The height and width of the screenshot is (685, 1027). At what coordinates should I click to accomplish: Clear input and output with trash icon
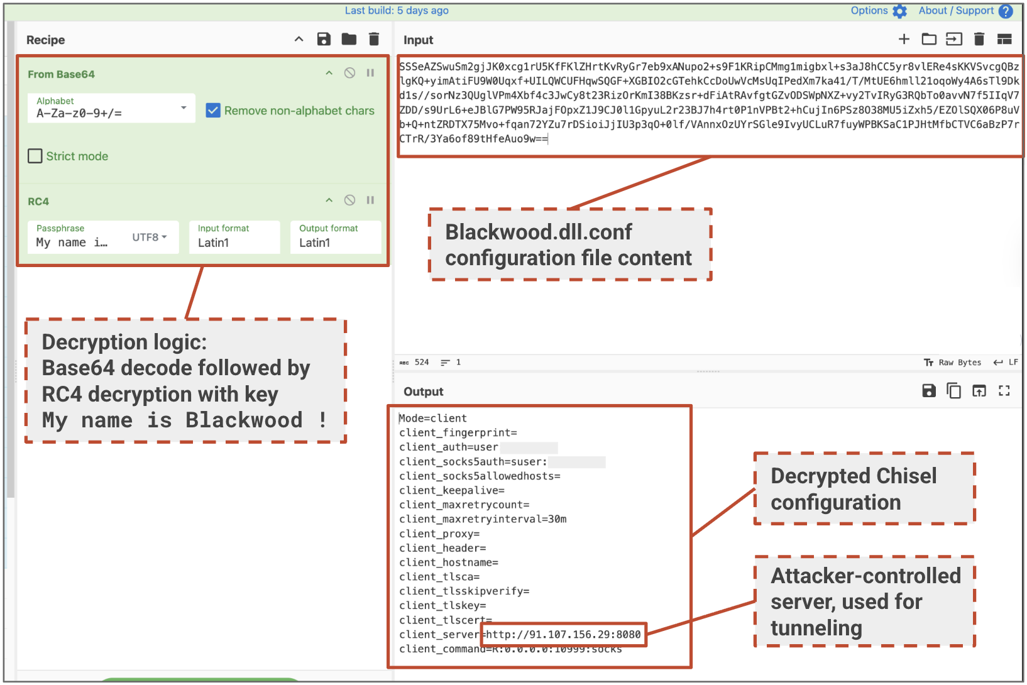[979, 40]
